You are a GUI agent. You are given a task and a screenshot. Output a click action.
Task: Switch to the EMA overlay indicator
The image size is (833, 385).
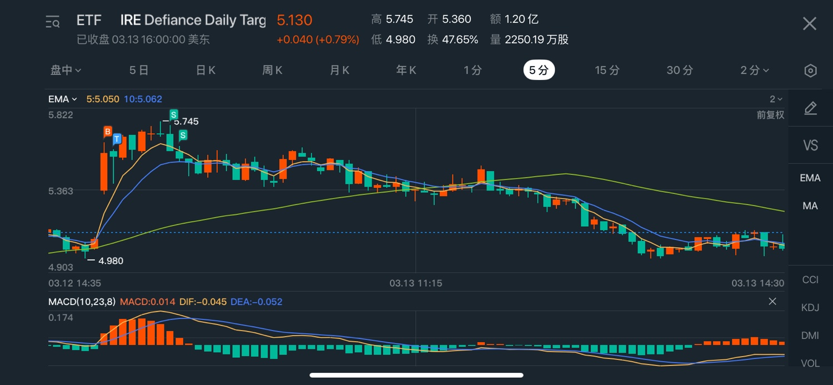pos(810,178)
